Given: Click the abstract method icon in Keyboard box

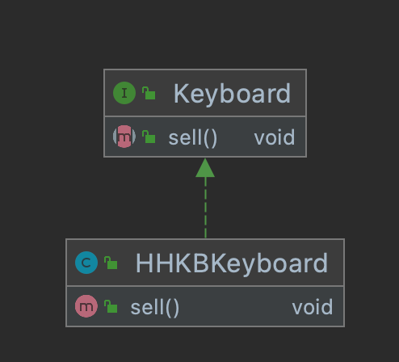Looking at the screenshot, I should (x=124, y=137).
